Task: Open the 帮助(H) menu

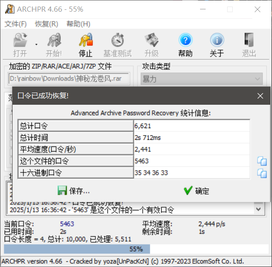Action: (79, 24)
